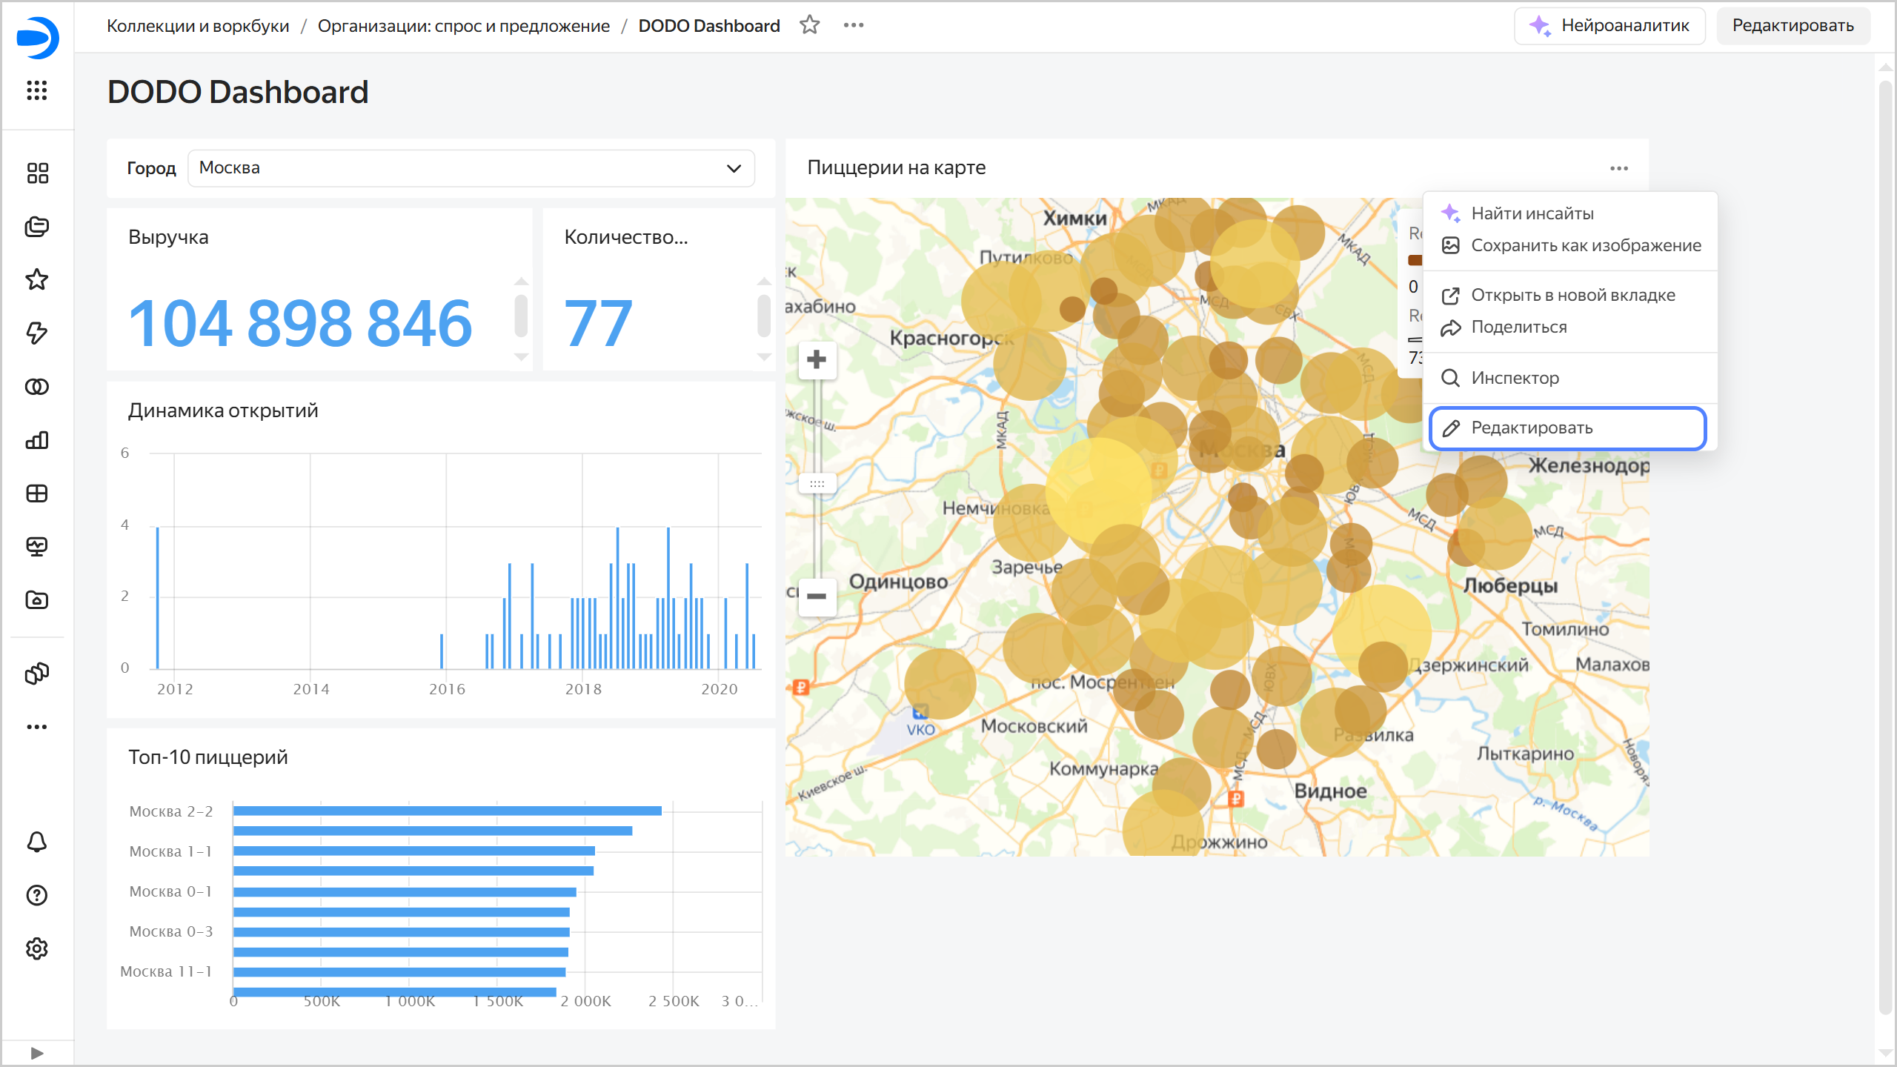The height and width of the screenshot is (1067, 1897).
Task: Open the map widget three-dots menu
Action: click(1619, 168)
